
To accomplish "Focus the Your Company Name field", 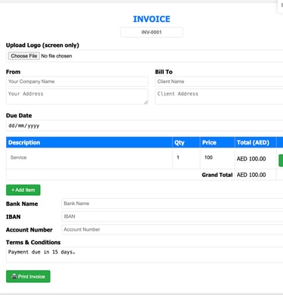I will [77, 82].
